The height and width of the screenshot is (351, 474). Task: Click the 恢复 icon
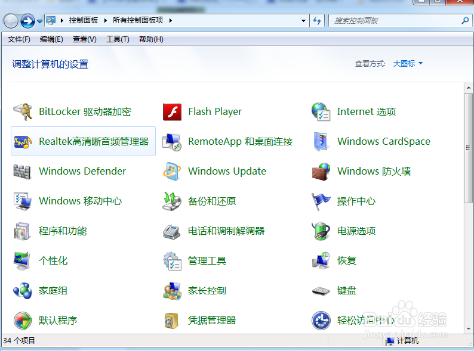[321, 261]
